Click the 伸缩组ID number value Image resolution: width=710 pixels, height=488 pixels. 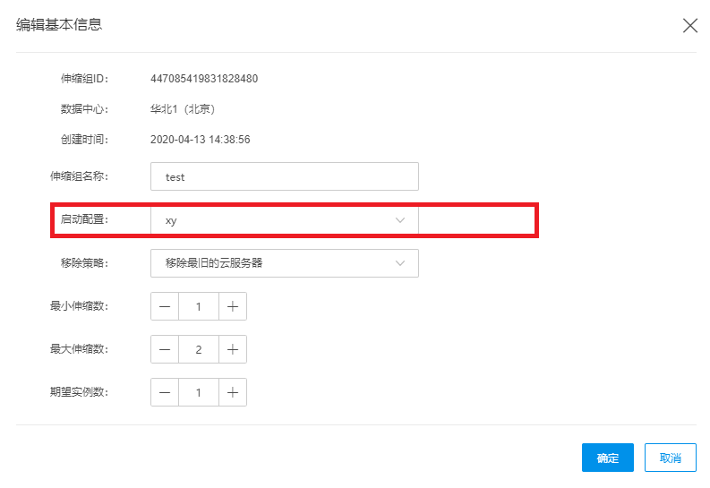[204, 79]
